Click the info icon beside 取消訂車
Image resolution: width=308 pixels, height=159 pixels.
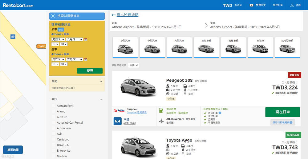[220, 113]
